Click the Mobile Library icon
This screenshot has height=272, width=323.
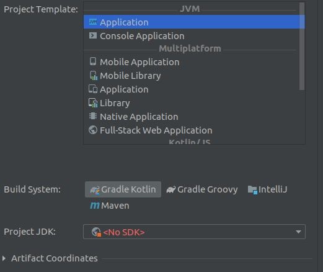tap(94, 75)
